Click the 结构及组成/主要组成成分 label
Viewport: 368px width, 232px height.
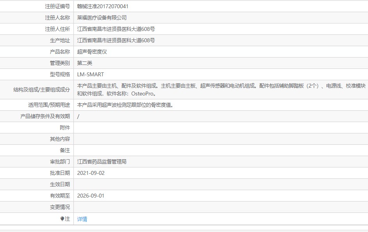tap(42, 90)
